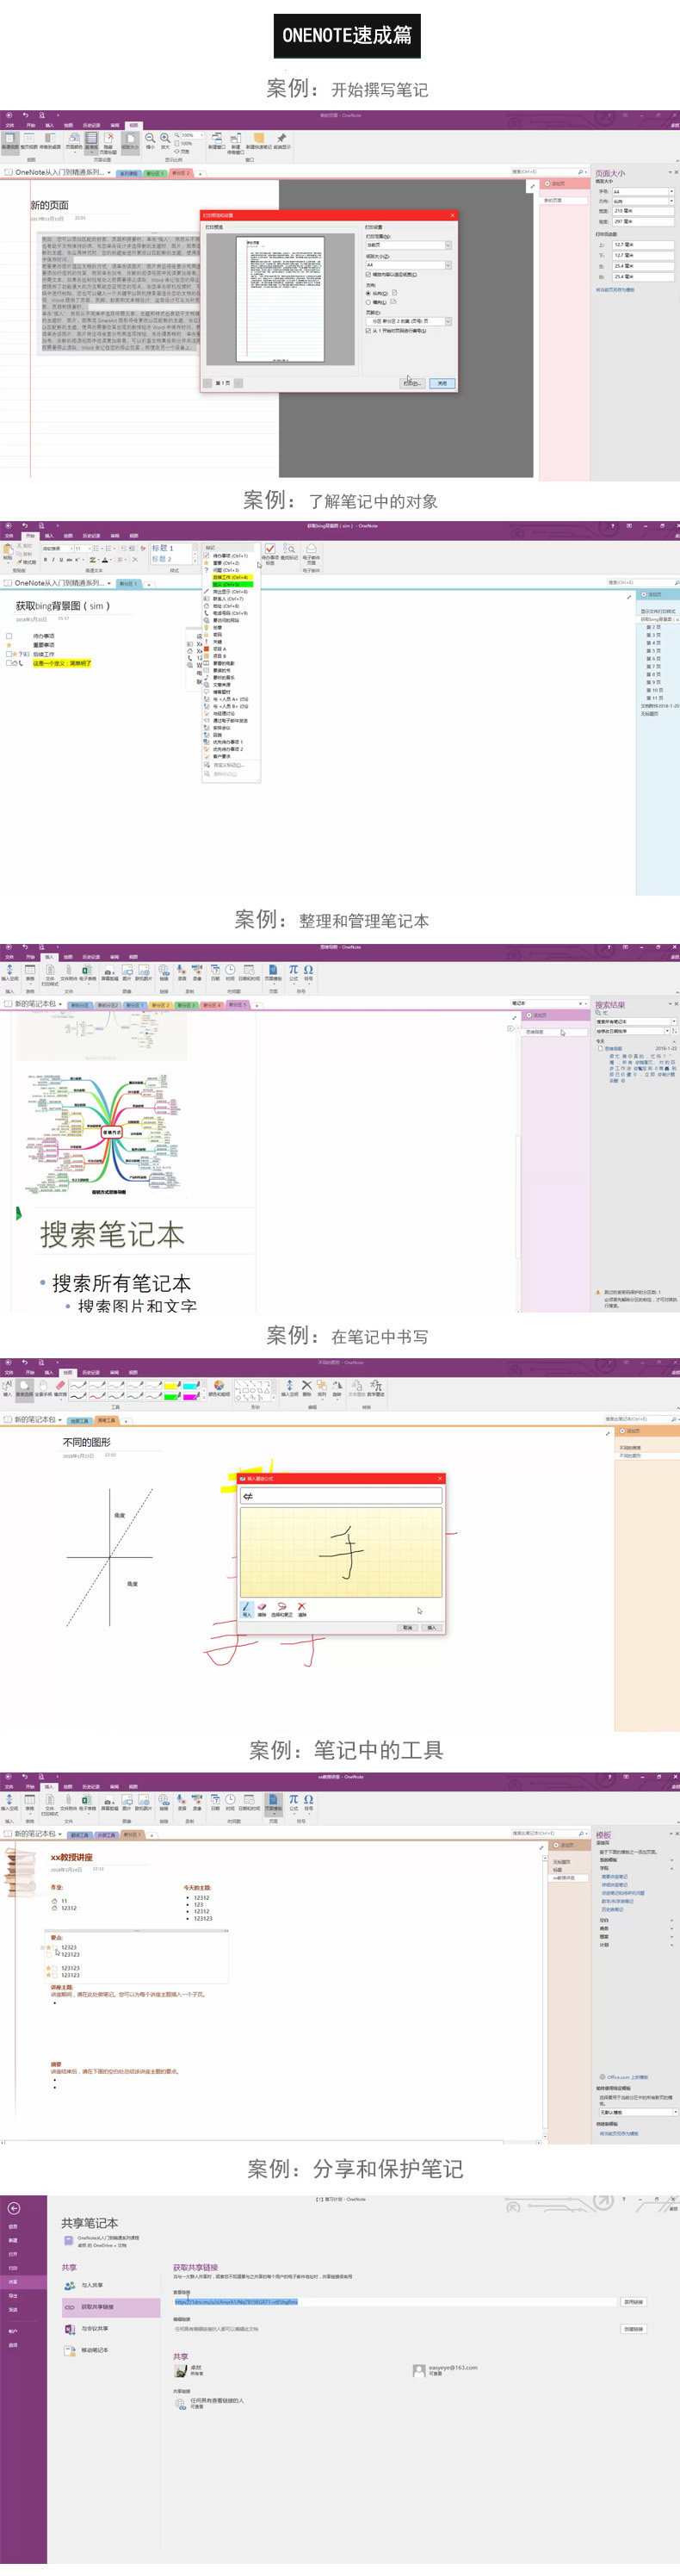
Task: Click the to-do tag checkbox icon in Home ribbon
Action: pyautogui.click(x=269, y=550)
